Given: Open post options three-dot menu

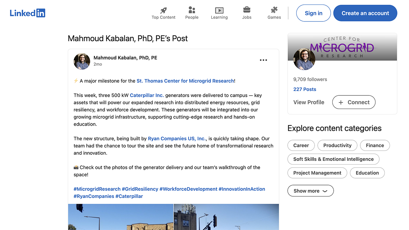Looking at the screenshot, I should pyautogui.click(x=263, y=60).
